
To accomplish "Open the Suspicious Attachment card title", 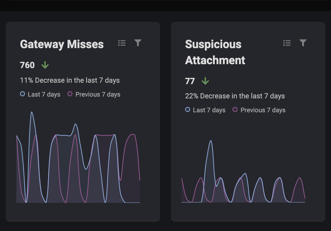I will (215, 52).
